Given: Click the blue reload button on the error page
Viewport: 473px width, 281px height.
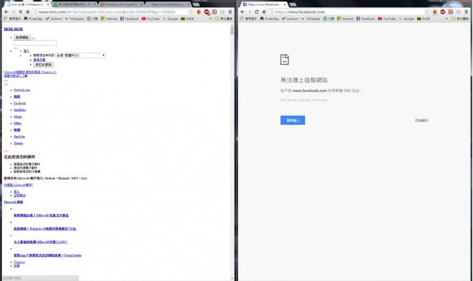Looking at the screenshot, I should 292,120.
